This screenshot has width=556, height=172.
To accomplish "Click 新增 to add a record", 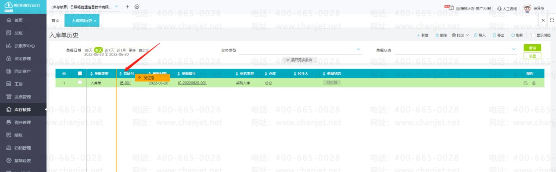I will point(422,35).
